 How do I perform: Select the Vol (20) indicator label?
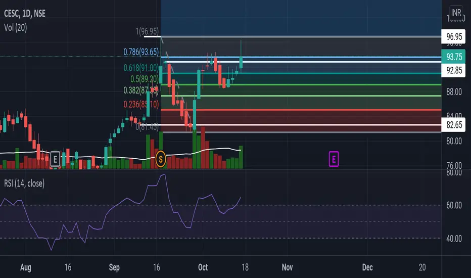click(16, 28)
